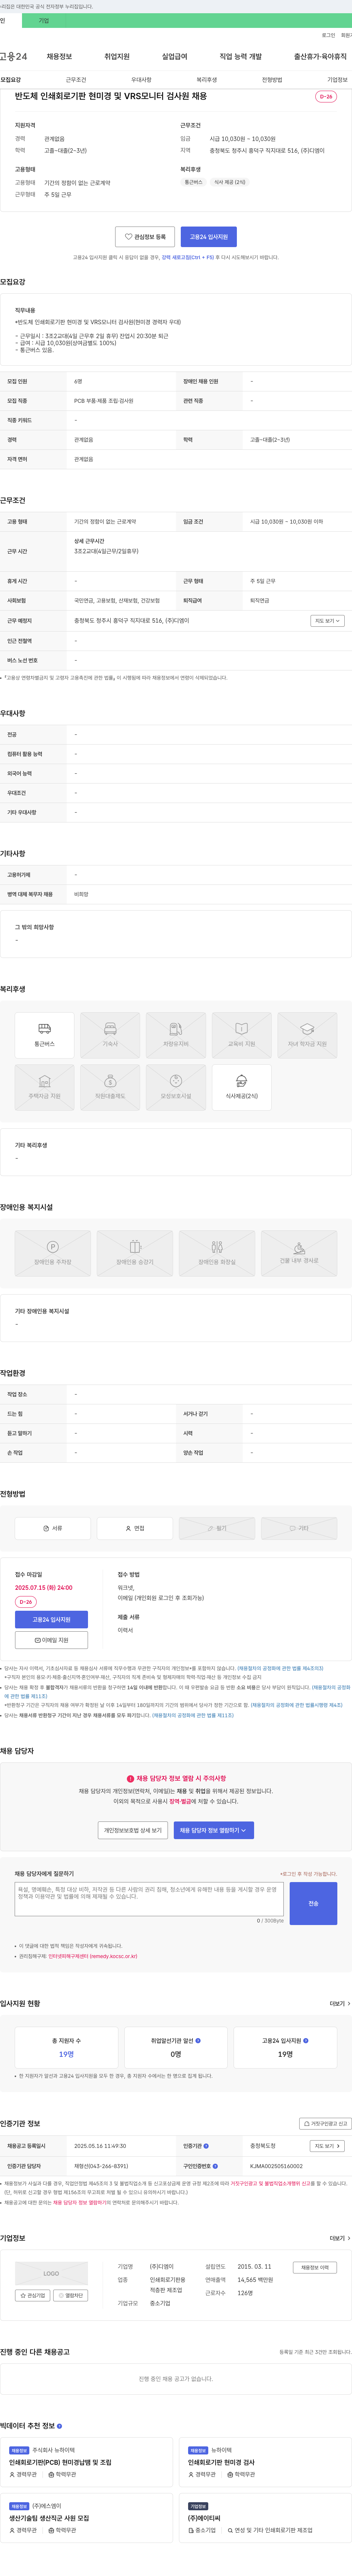Click the 거짓구인광고 신고 button
Screen dimensions: 352x2576
pos(326,2124)
